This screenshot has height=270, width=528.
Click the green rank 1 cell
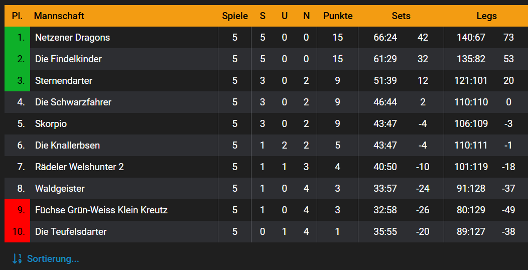click(x=18, y=37)
